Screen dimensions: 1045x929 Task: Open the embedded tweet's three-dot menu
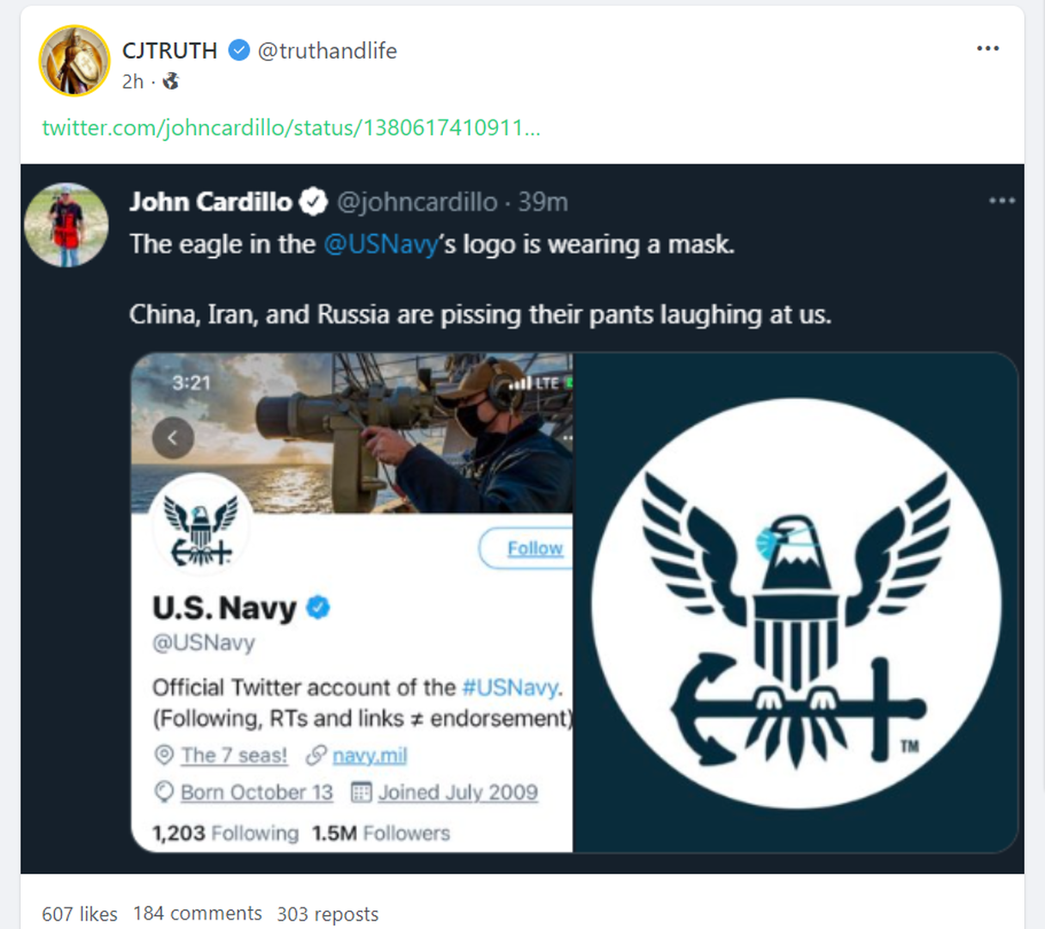tap(1002, 200)
